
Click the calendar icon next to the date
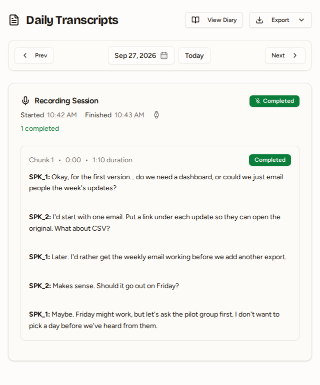pos(164,55)
